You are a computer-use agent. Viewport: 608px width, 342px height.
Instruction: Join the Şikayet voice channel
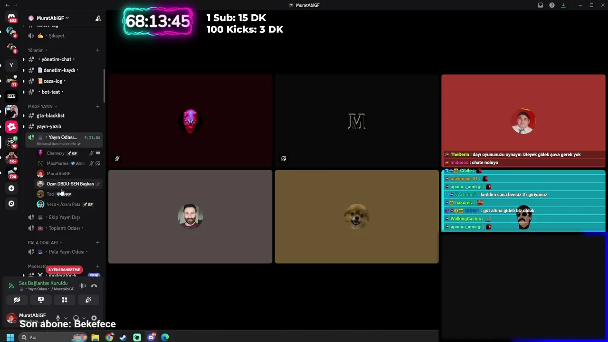(64, 36)
